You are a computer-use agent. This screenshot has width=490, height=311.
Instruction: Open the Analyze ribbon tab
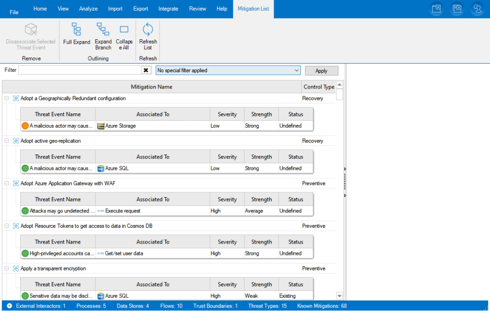(88, 9)
